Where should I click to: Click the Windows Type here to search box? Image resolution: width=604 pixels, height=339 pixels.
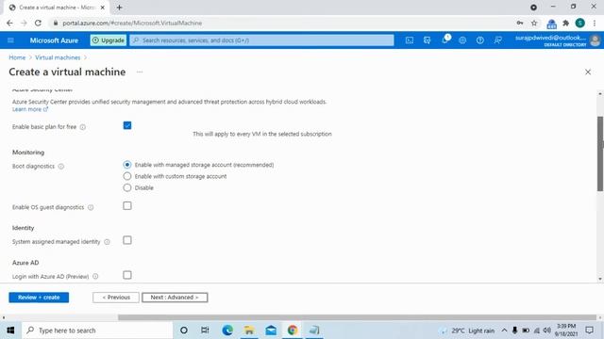[97, 331]
